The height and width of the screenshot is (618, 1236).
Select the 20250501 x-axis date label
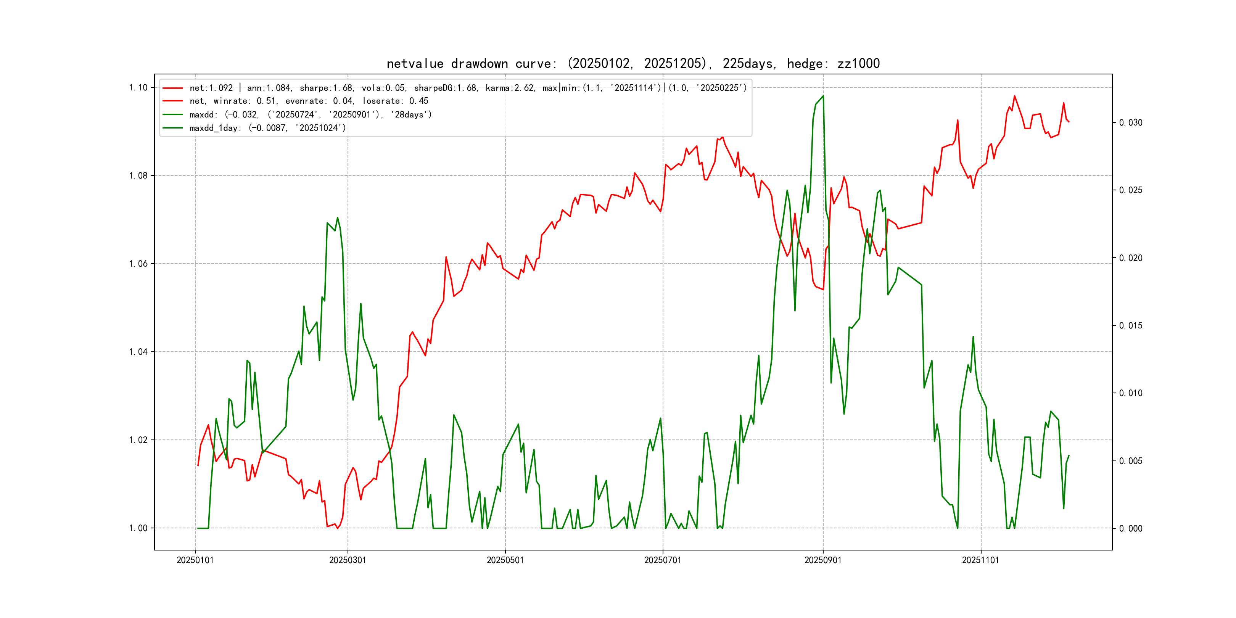[x=505, y=560]
